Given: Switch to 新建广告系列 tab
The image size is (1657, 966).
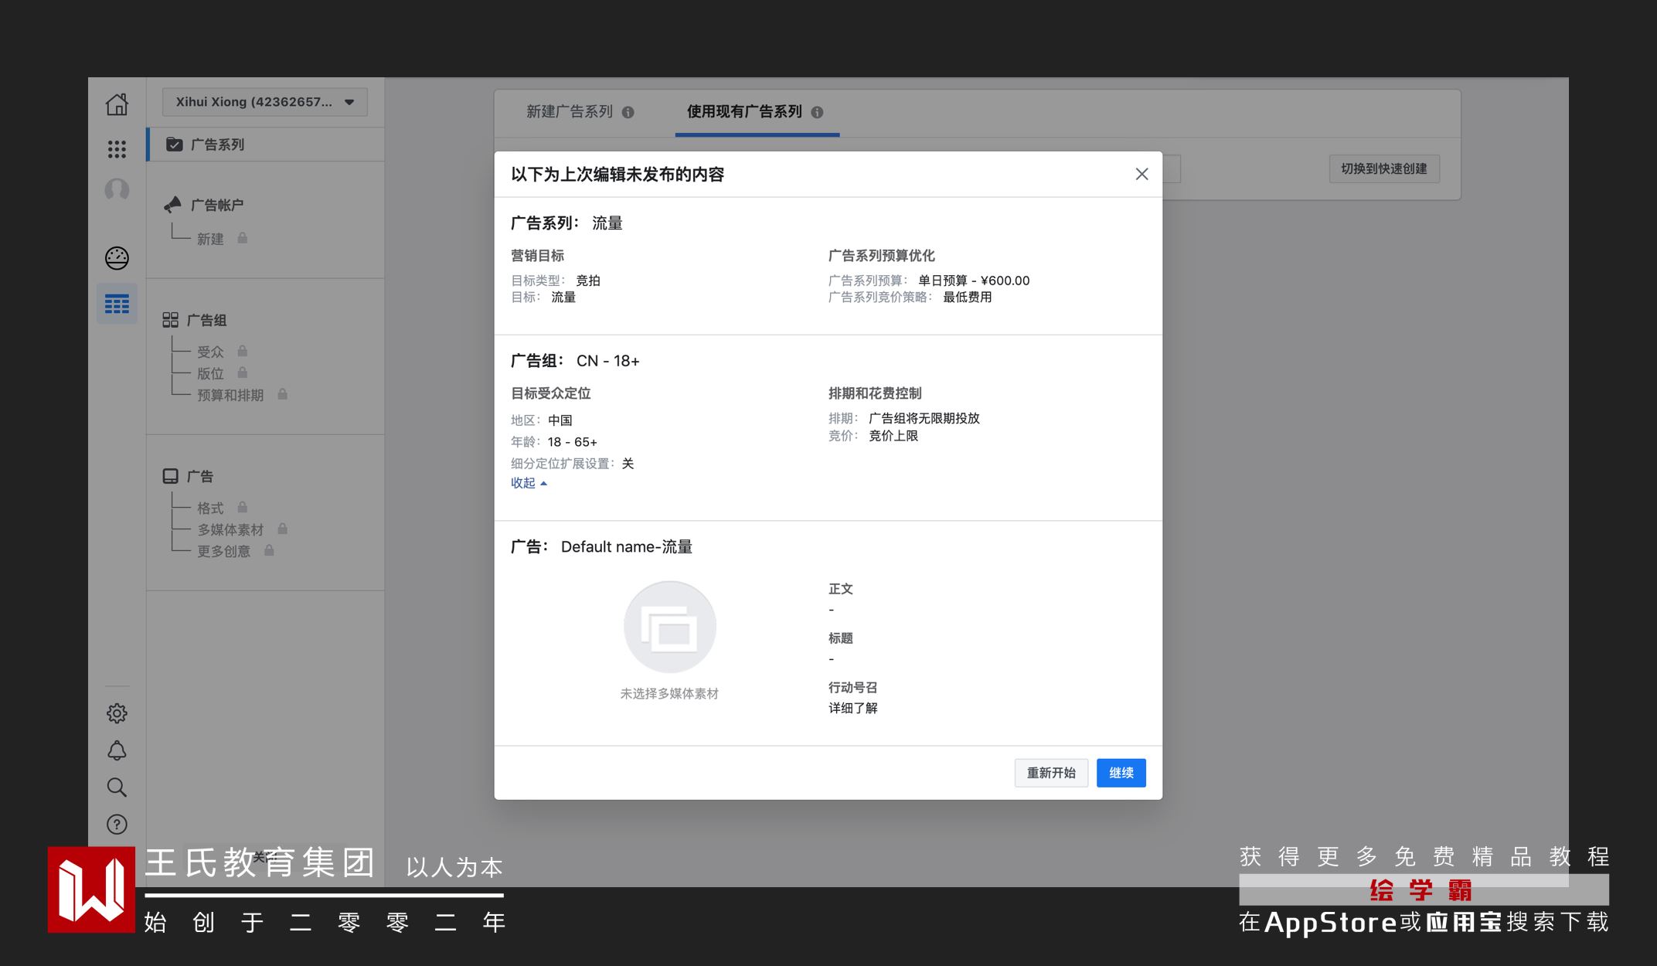Looking at the screenshot, I should tap(570, 112).
